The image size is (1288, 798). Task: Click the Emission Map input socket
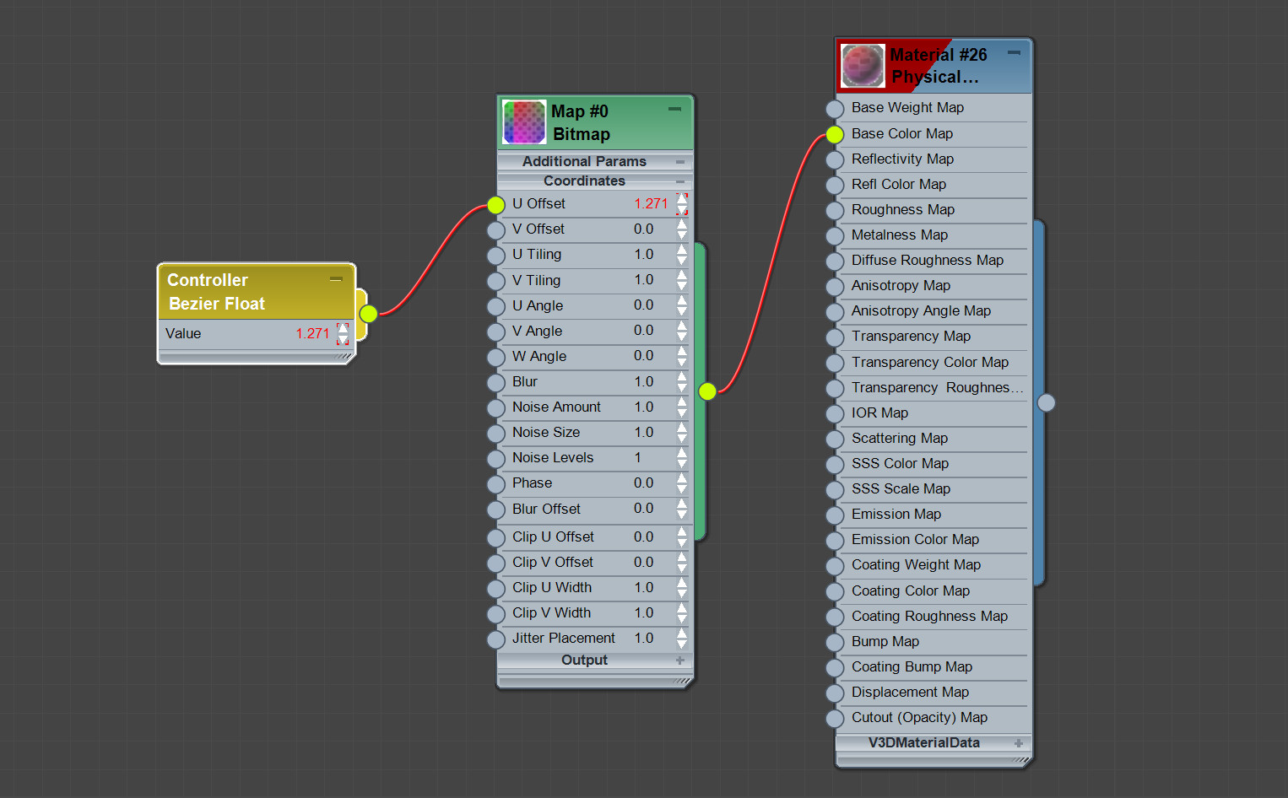(x=835, y=515)
